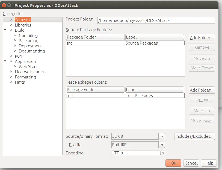Open the Formatting category

(25, 77)
